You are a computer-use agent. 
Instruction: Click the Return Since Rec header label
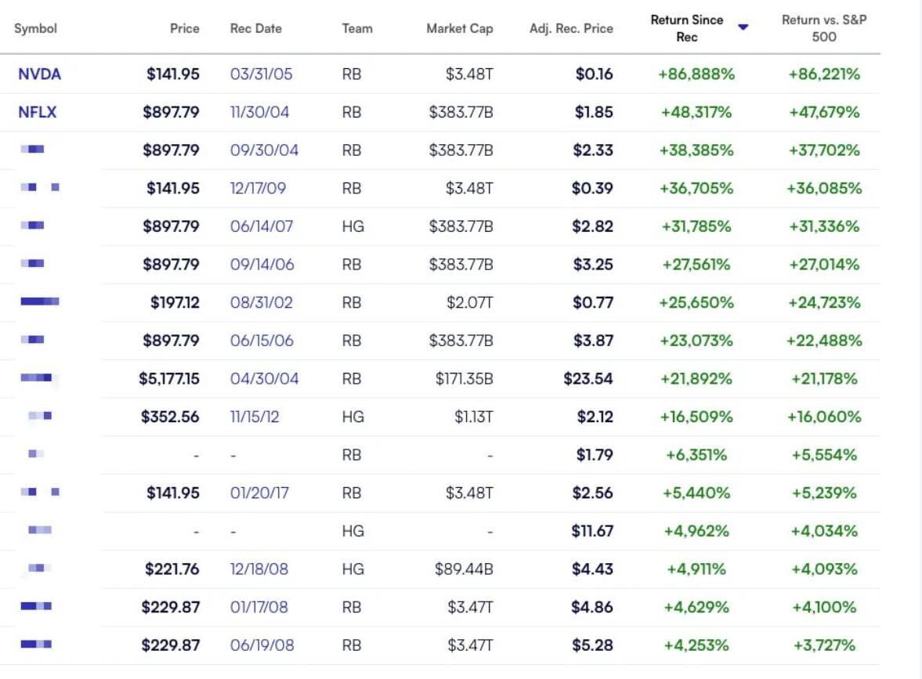[687, 28]
